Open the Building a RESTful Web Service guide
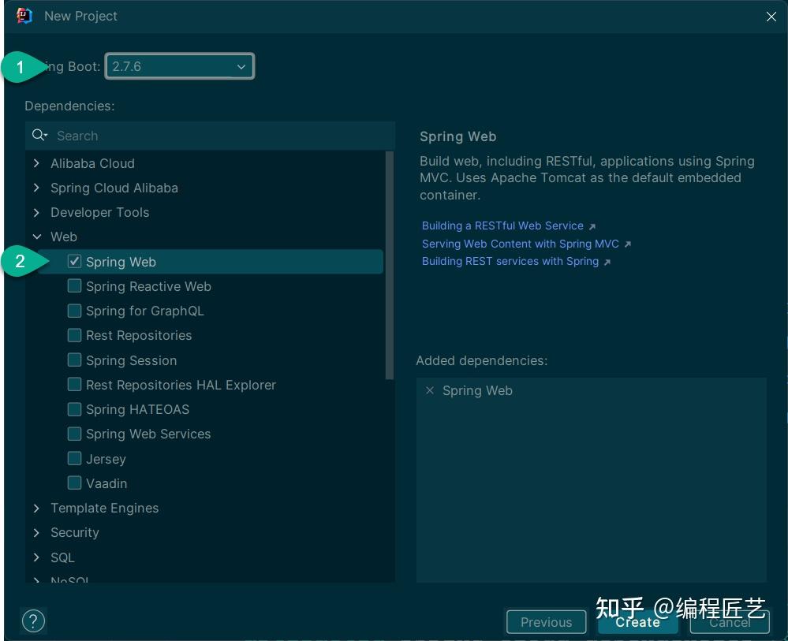The width and height of the screenshot is (788, 641). (x=503, y=225)
